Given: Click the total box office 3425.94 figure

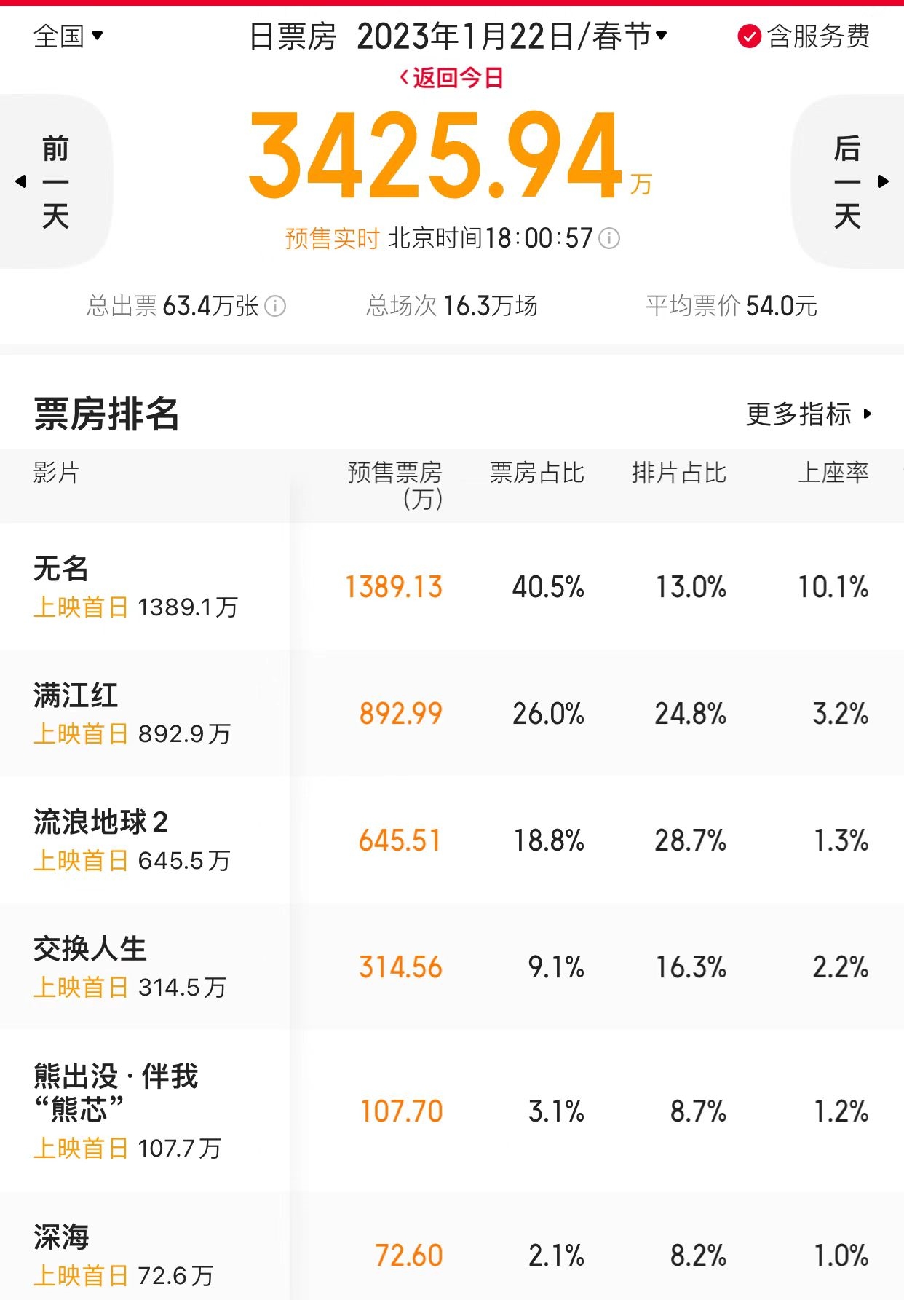Looking at the screenshot, I should coord(437,157).
